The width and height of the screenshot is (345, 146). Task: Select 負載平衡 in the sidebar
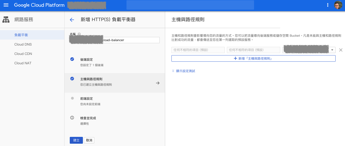coord(21,35)
